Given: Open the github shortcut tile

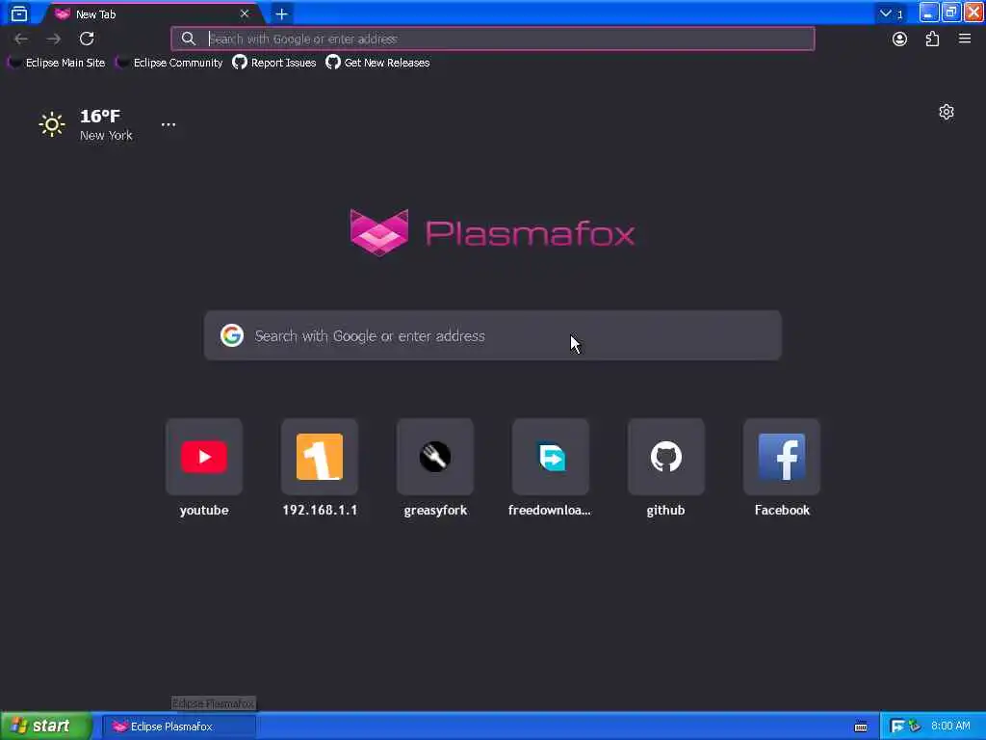Looking at the screenshot, I should pyautogui.click(x=666, y=467).
